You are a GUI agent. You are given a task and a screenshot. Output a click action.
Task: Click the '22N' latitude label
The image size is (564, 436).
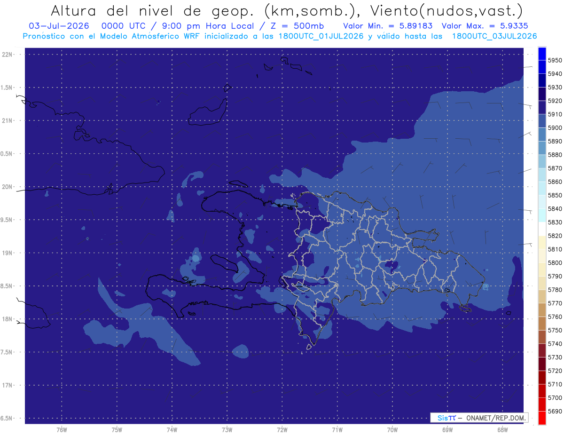pos(8,55)
